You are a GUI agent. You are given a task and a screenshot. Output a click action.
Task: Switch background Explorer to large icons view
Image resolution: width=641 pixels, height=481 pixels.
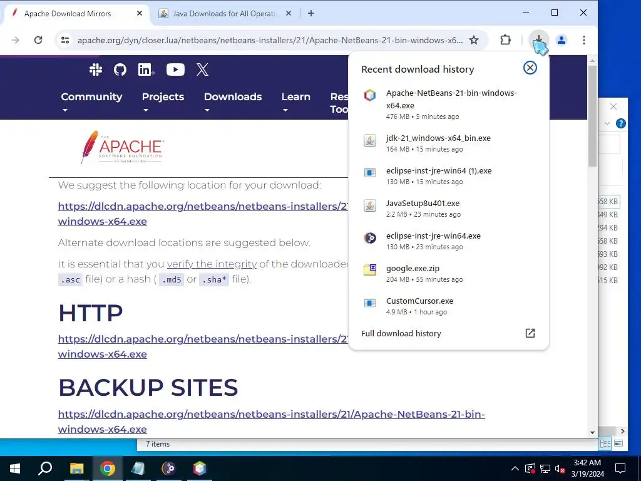[x=618, y=443]
